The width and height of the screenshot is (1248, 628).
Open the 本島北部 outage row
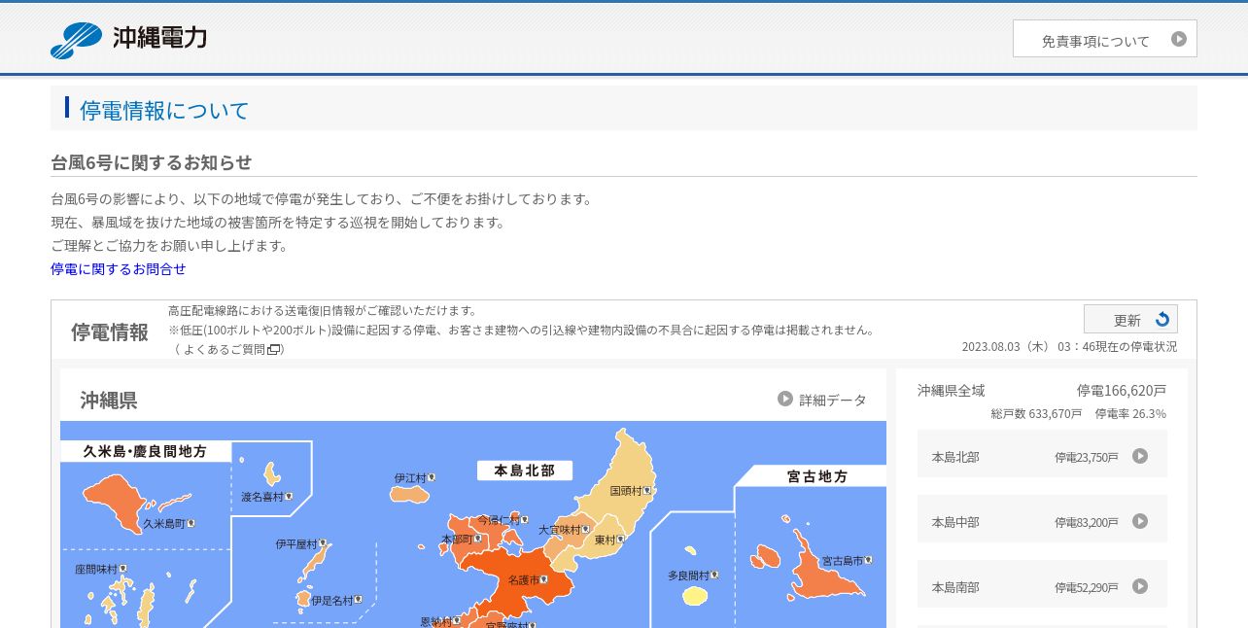click(x=1042, y=455)
